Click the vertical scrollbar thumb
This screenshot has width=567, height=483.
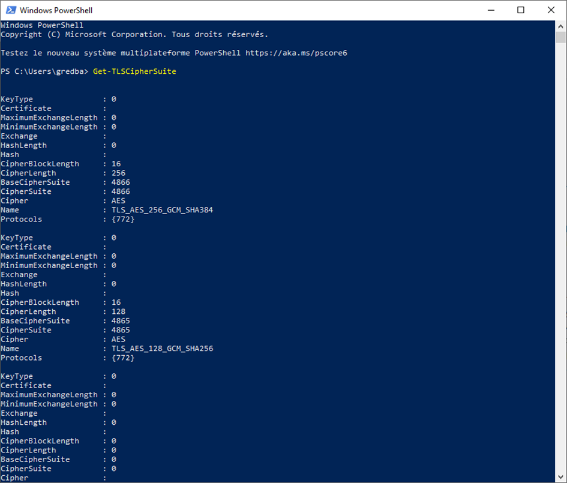point(560,37)
